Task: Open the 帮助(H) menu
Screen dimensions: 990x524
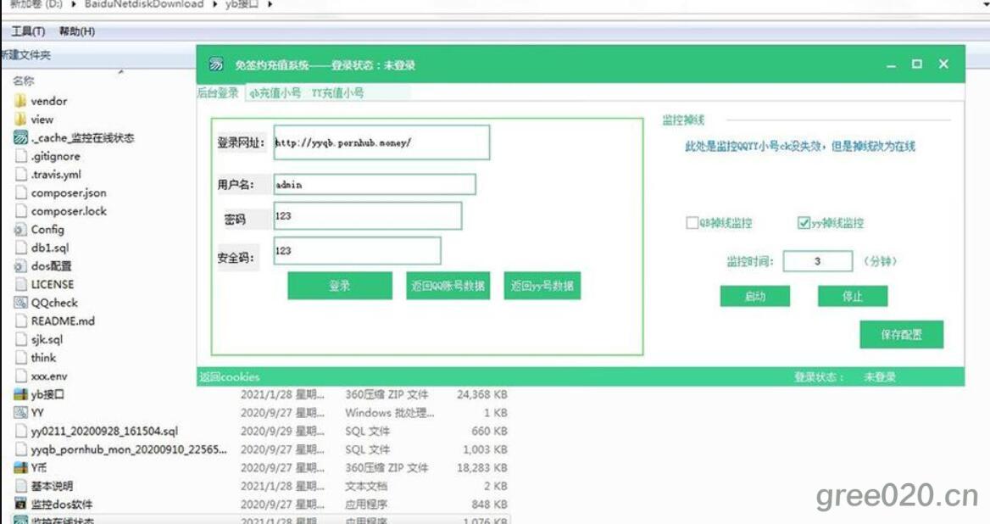Action: click(77, 31)
